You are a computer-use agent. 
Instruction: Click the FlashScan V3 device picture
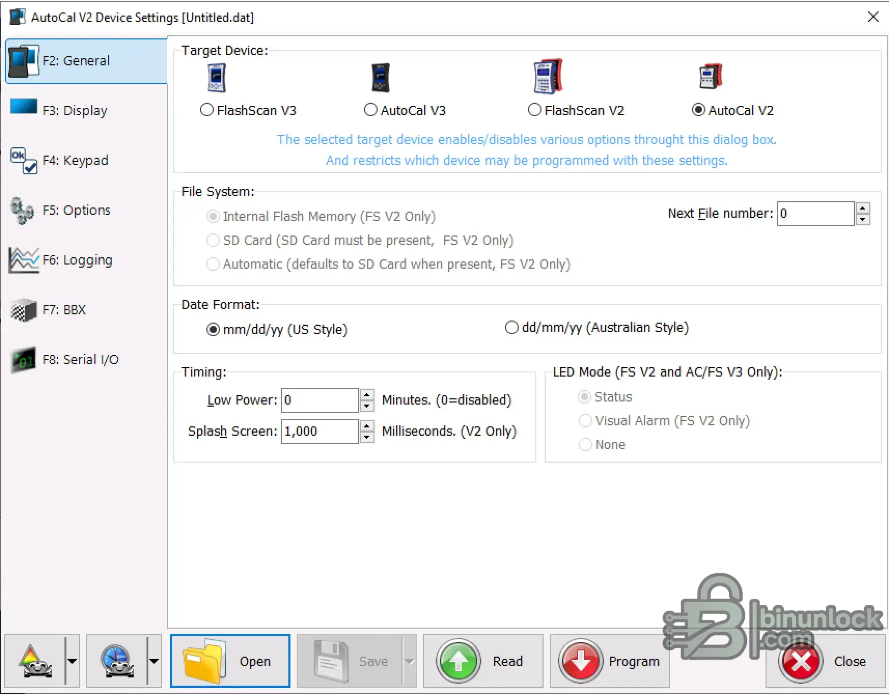pos(216,78)
